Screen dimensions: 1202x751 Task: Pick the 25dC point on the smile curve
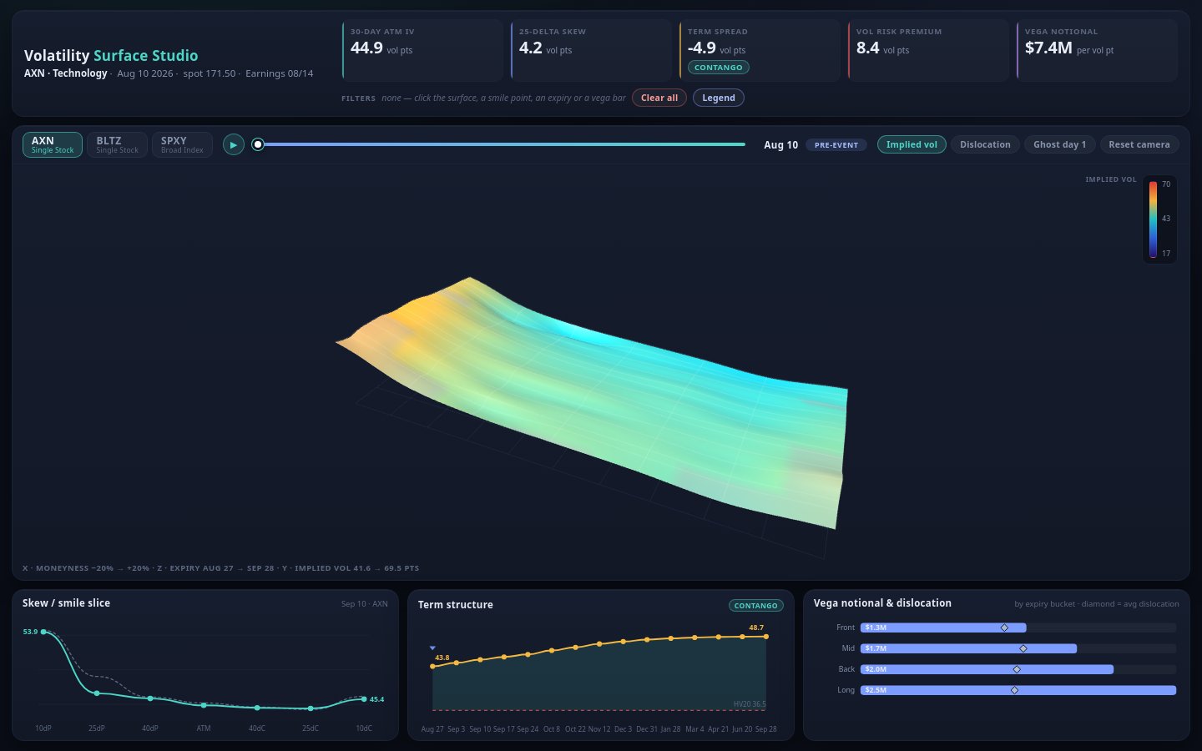[x=311, y=708]
